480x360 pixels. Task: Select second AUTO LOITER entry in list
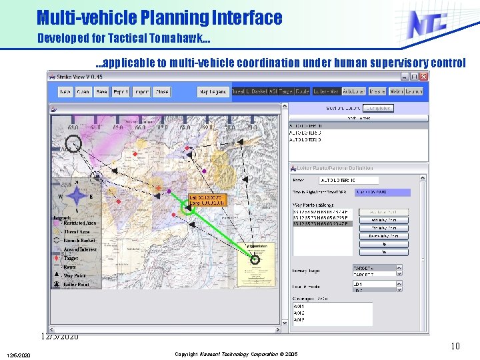tap(359, 133)
